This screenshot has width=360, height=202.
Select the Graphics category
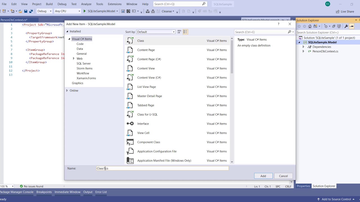pyautogui.click(x=77, y=83)
